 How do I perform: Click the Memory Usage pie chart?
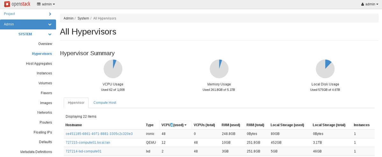(219, 69)
